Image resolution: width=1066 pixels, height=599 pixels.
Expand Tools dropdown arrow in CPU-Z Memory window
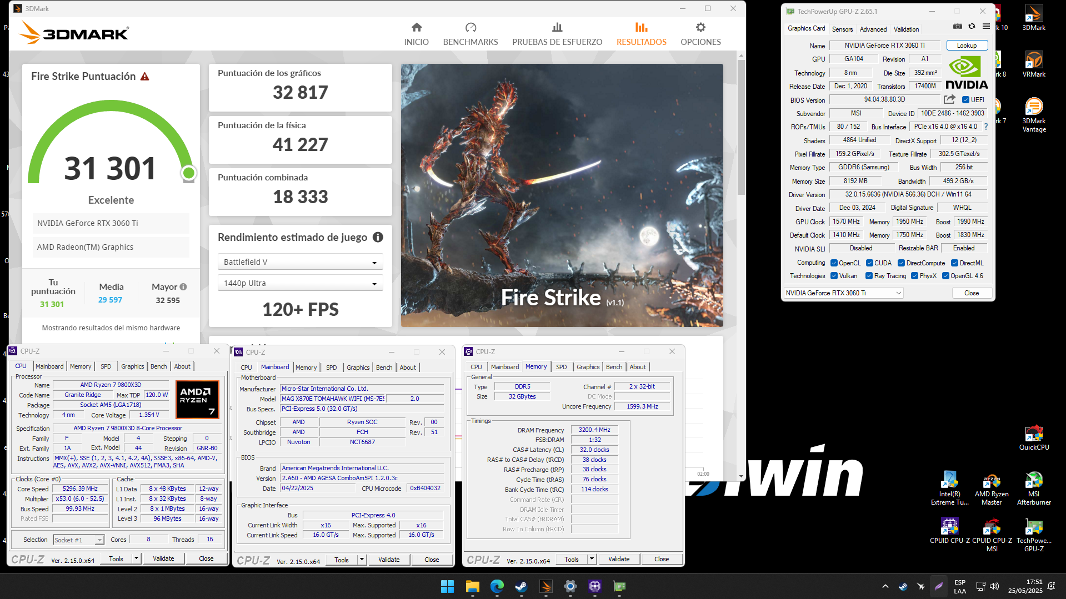592,559
